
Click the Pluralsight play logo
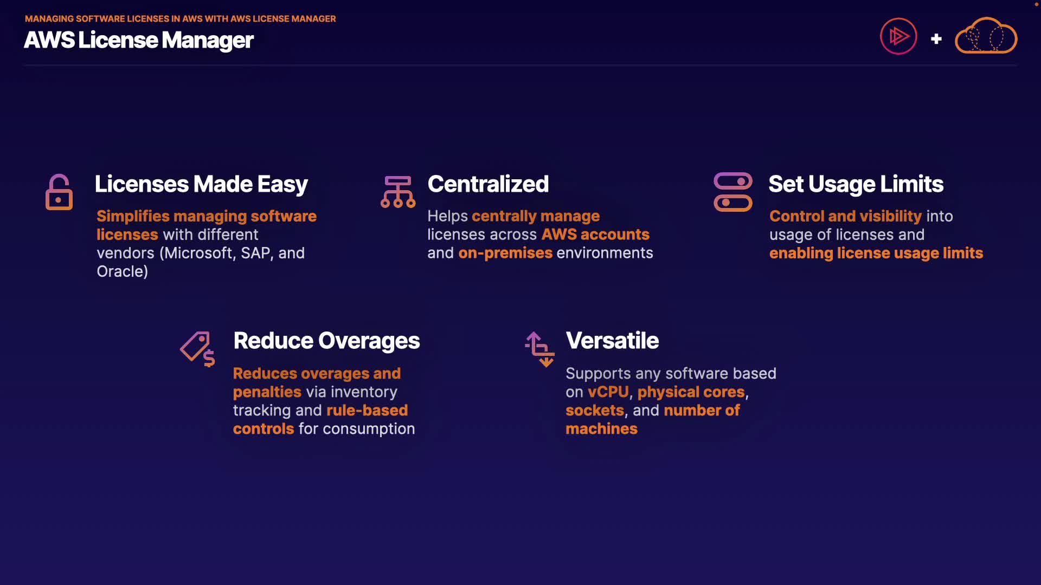pos(898,37)
